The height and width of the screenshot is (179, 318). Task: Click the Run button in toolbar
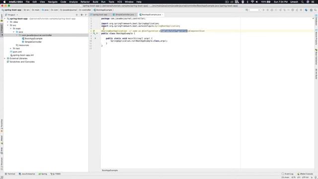pos(263,10)
